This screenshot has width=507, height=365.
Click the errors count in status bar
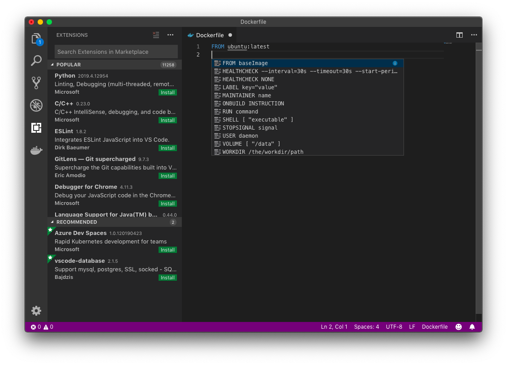36,327
